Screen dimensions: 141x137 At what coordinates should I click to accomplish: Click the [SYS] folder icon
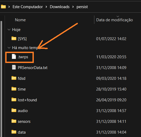[14, 39]
